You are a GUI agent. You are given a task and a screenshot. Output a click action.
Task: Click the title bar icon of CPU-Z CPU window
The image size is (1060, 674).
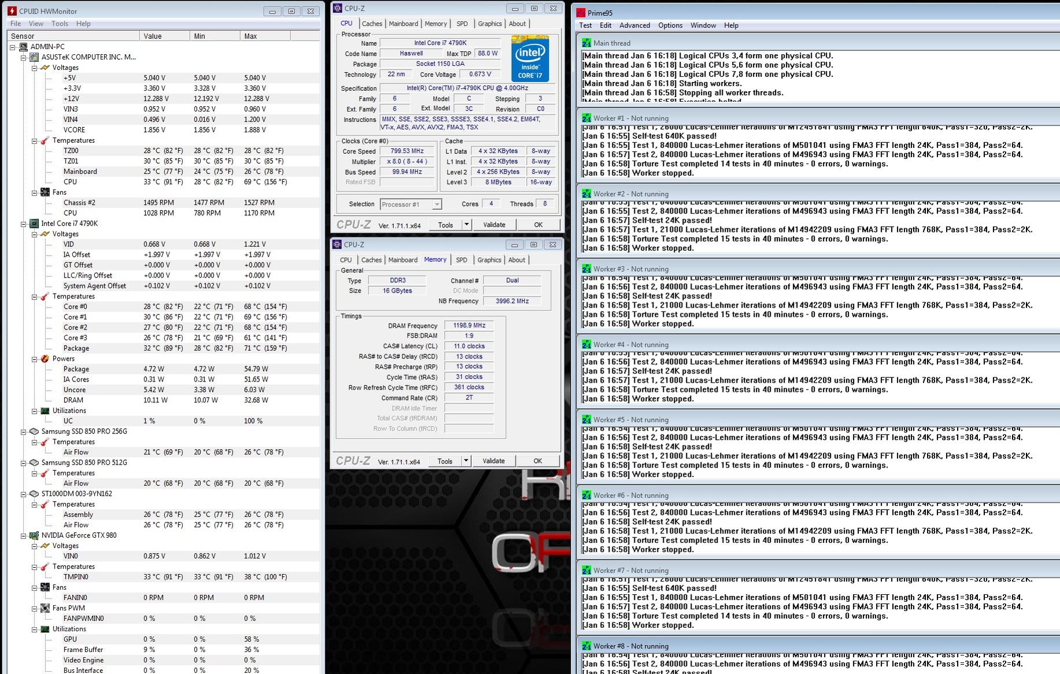[x=337, y=9]
